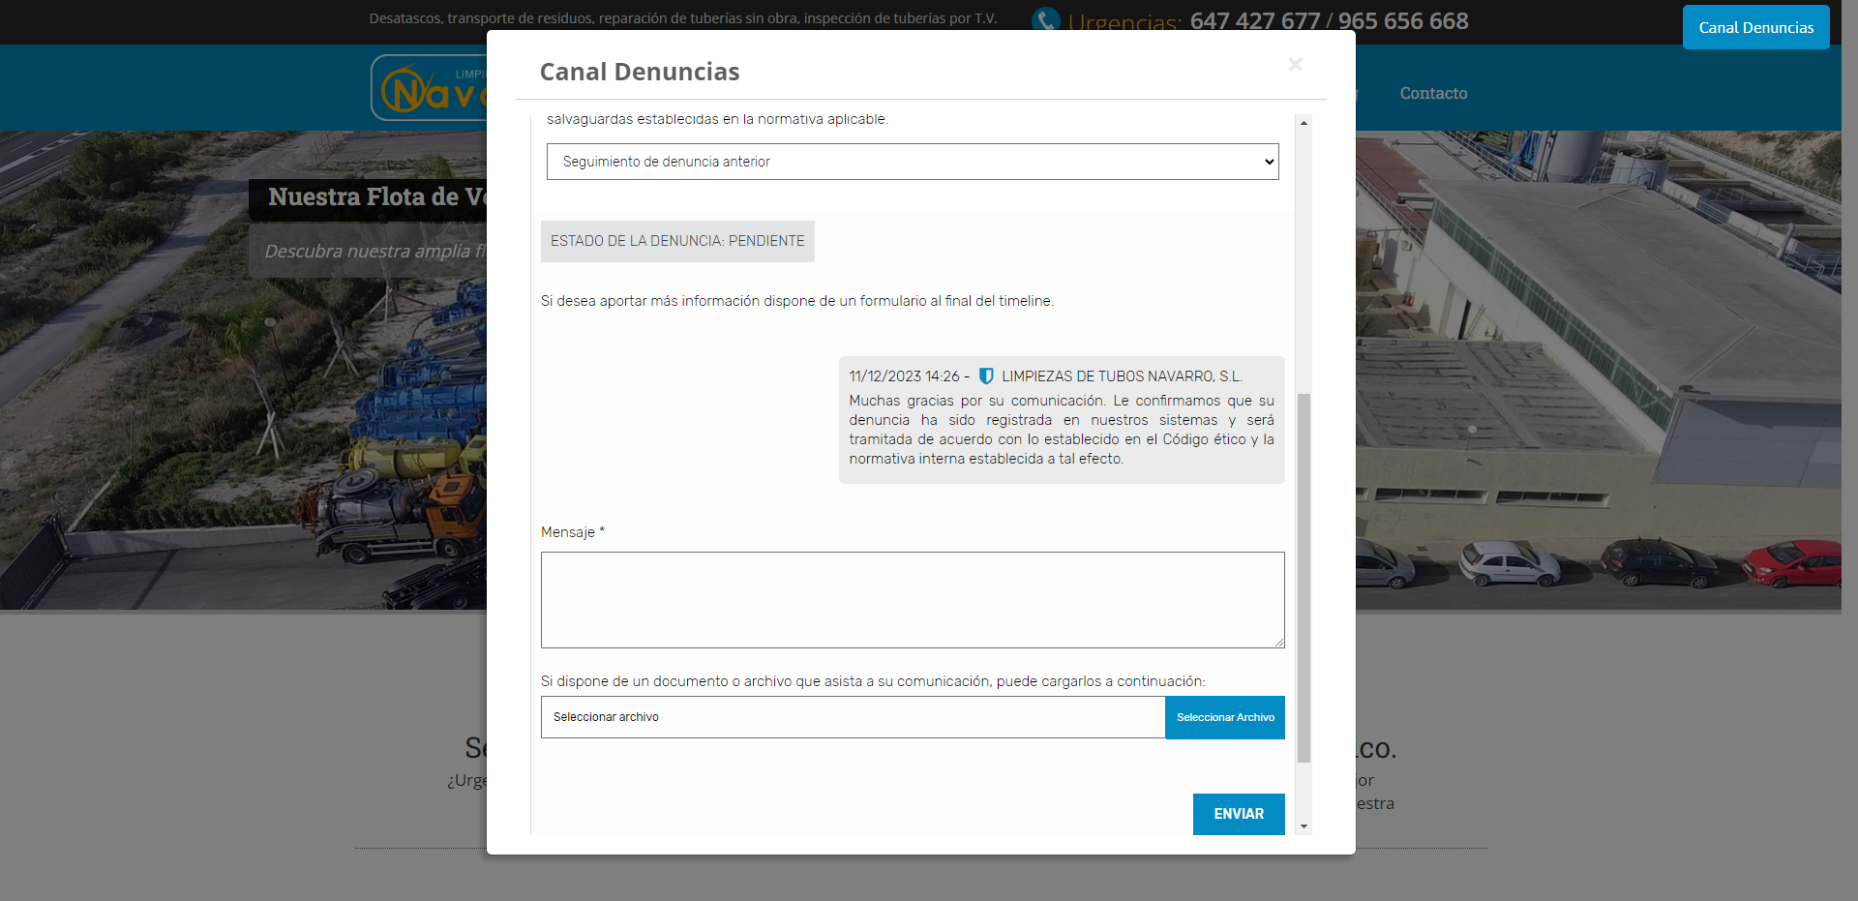Click the Navarro logo in the header
Image resolution: width=1858 pixels, height=901 pixels.
[x=429, y=88]
